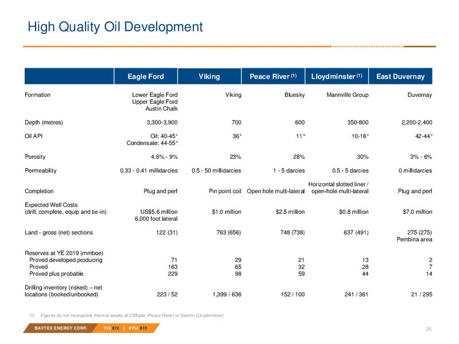Image resolution: width=459 pixels, height=344 pixels.
Task: Click the thermal assets footnote text
Action: [x=132, y=315]
